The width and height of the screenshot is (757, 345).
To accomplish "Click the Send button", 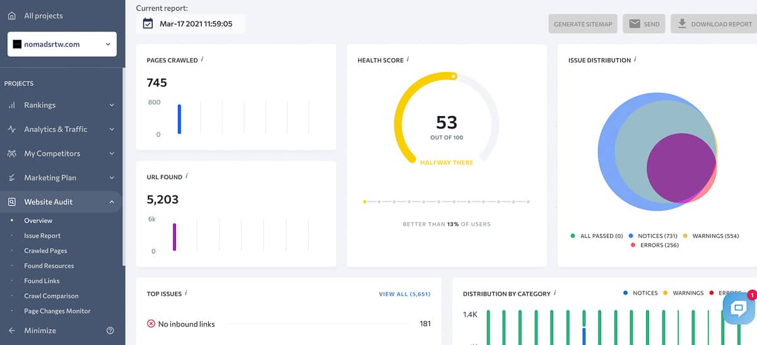I will pos(644,24).
